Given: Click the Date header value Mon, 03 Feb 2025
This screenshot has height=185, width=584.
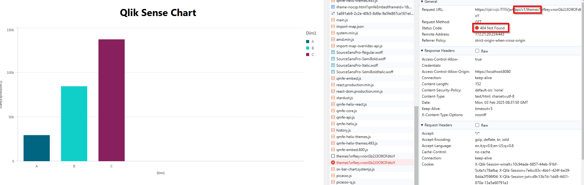Looking at the screenshot, I should tap(501, 102).
